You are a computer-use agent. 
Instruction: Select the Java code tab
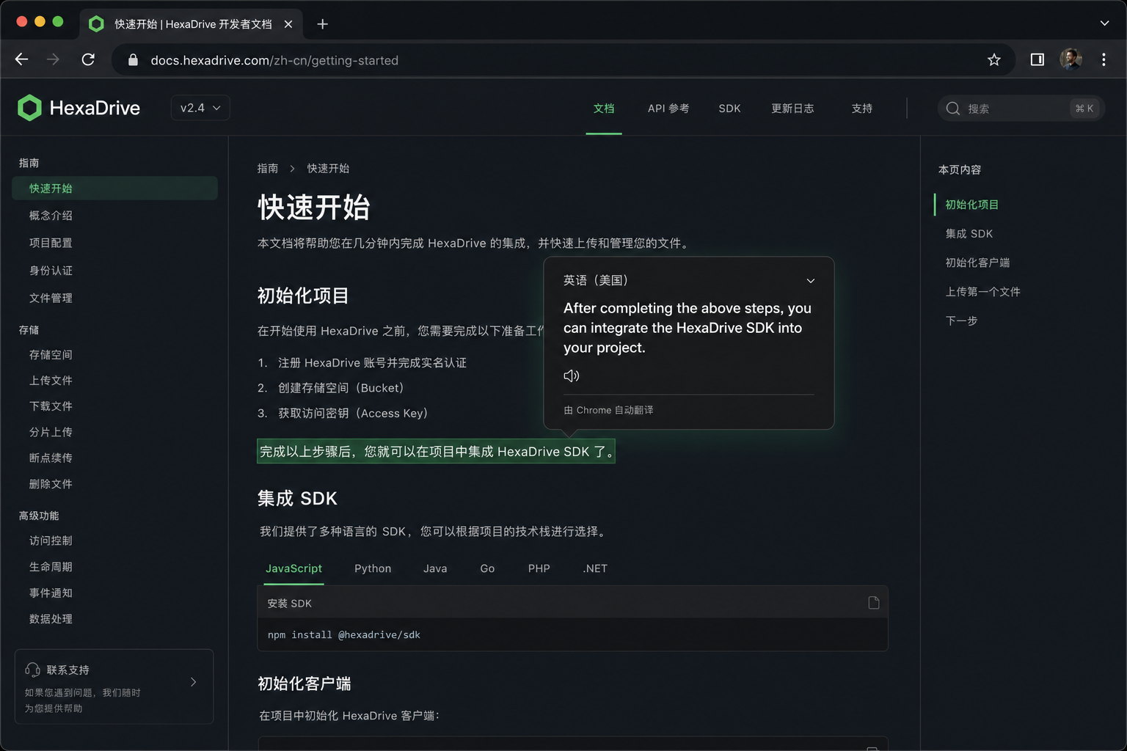435,568
